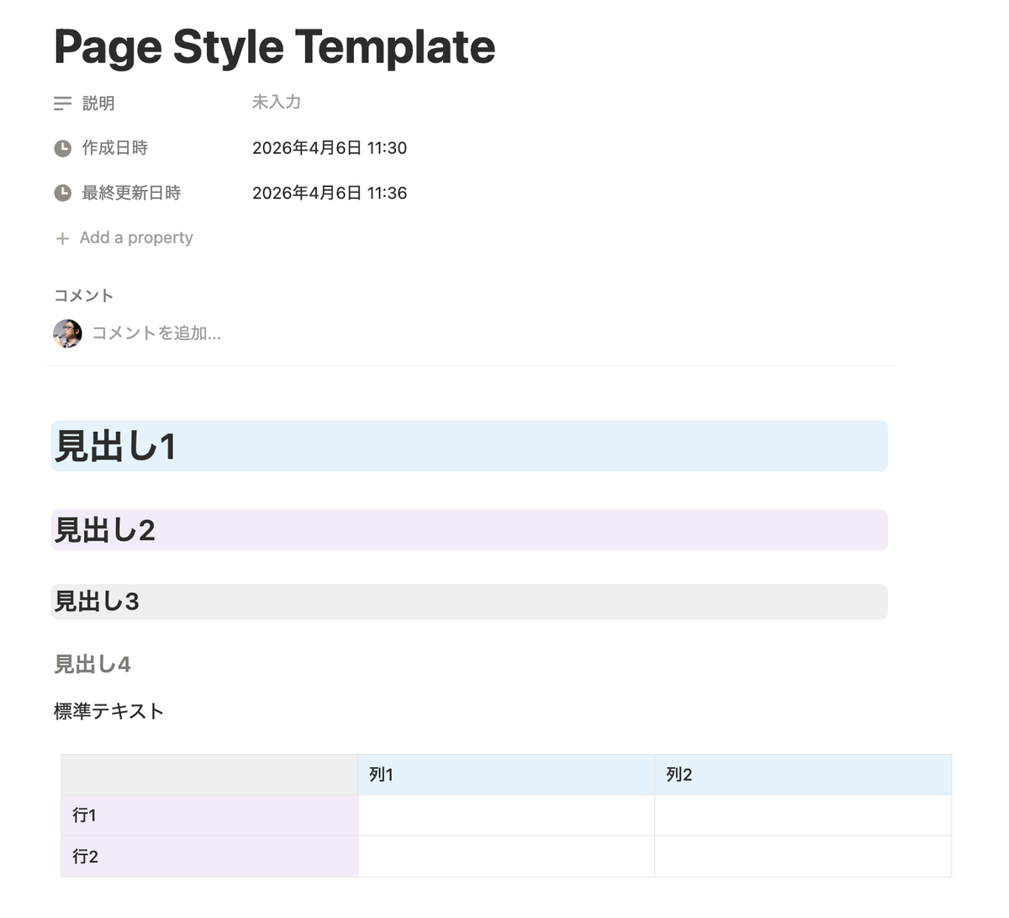This screenshot has height=918, width=1009.
Task: Click the empty cell at 行1, 列1
Action: tap(506, 815)
